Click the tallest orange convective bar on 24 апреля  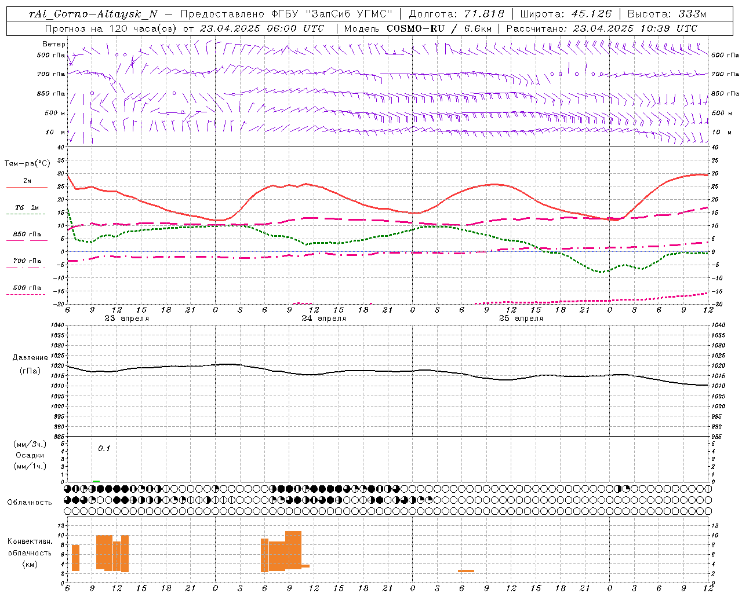(293, 550)
